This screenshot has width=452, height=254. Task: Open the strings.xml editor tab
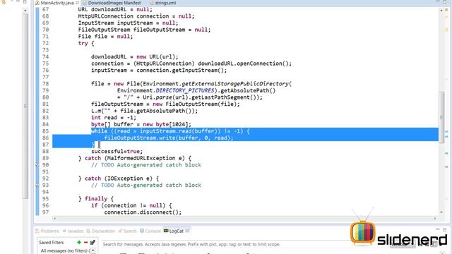tap(165, 3)
